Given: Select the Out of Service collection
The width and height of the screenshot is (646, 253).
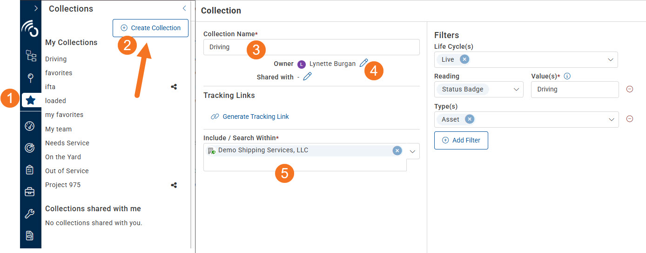Looking at the screenshot, I should click(x=67, y=171).
